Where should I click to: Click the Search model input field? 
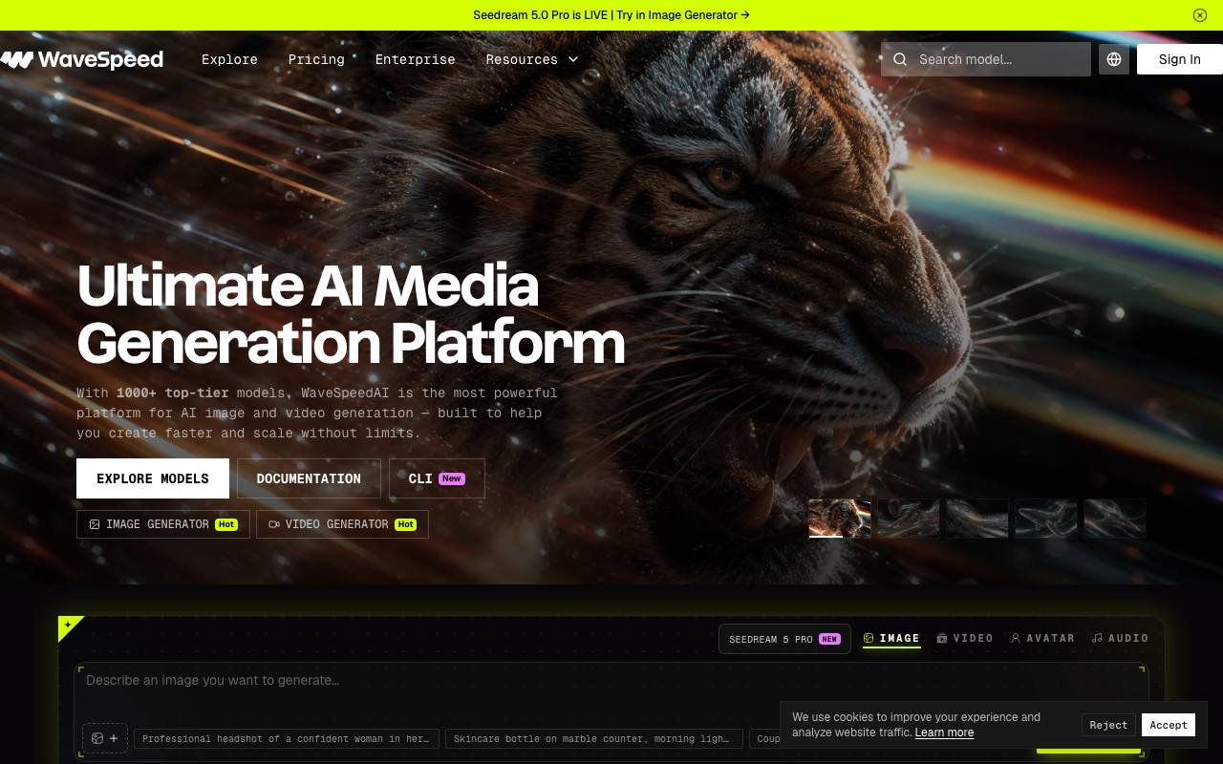[x=986, y=59]
